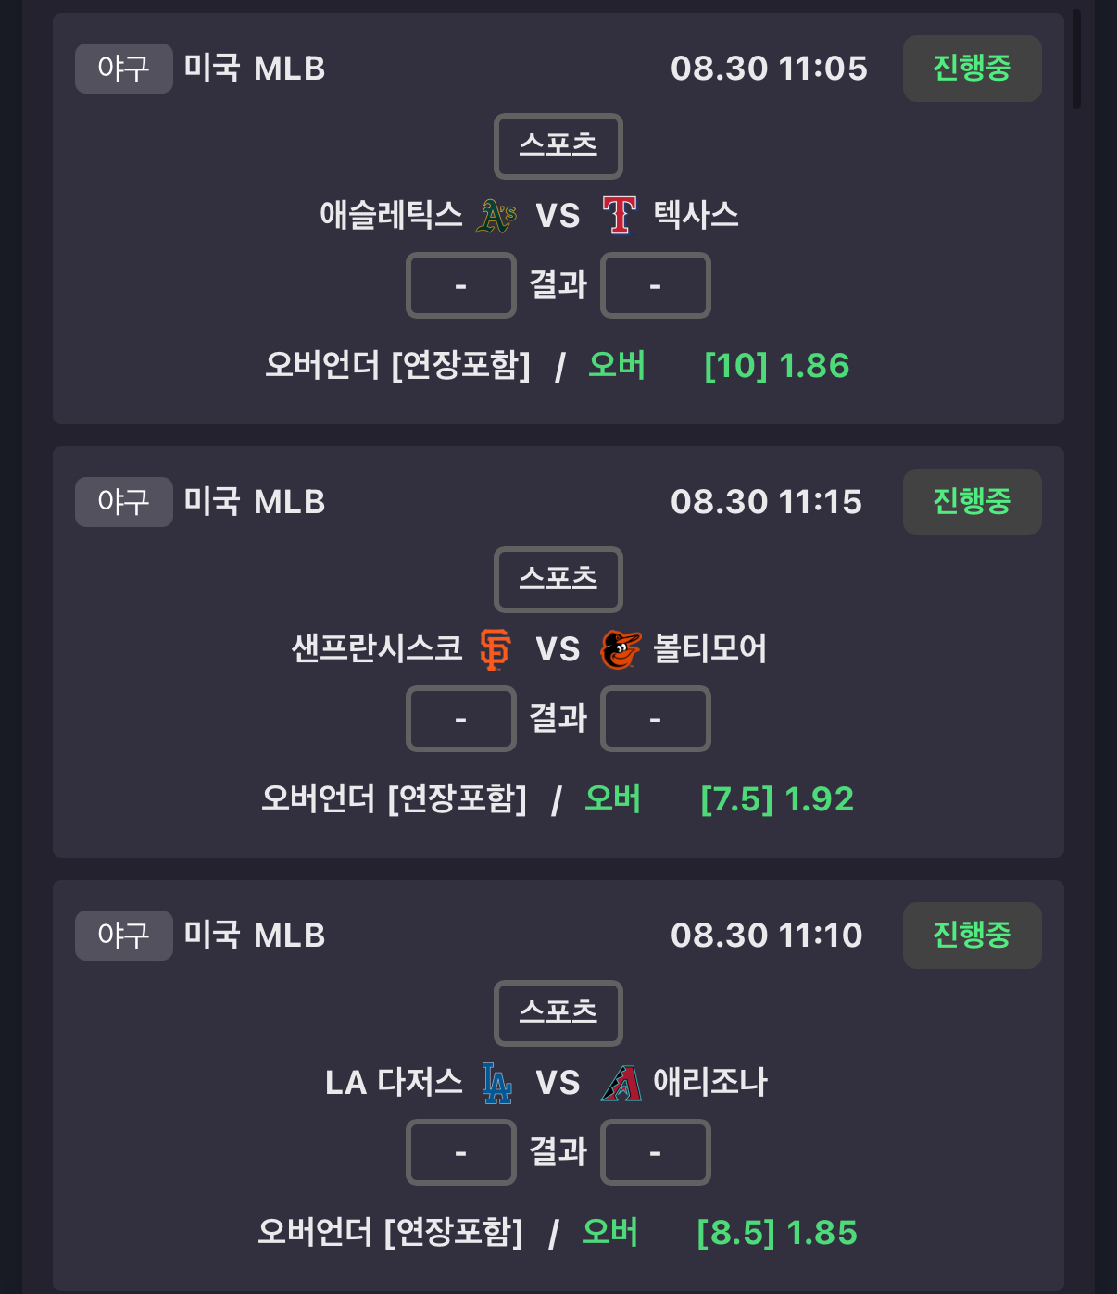Click the [10] 1.86 over odds

pos(777,366)
